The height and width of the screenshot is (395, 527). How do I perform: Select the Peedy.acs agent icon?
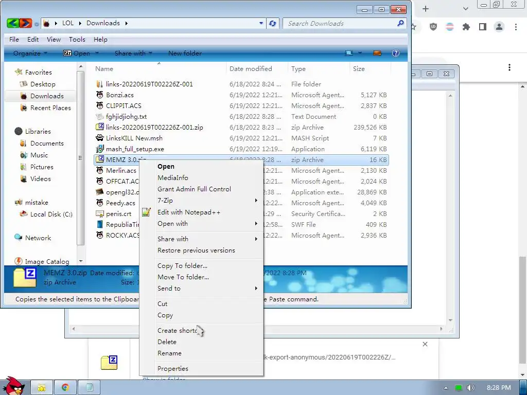click(x=100, y=203)
